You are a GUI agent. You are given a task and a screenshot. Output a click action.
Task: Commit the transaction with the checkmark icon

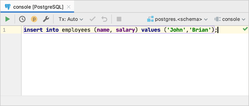coord(92,19)
